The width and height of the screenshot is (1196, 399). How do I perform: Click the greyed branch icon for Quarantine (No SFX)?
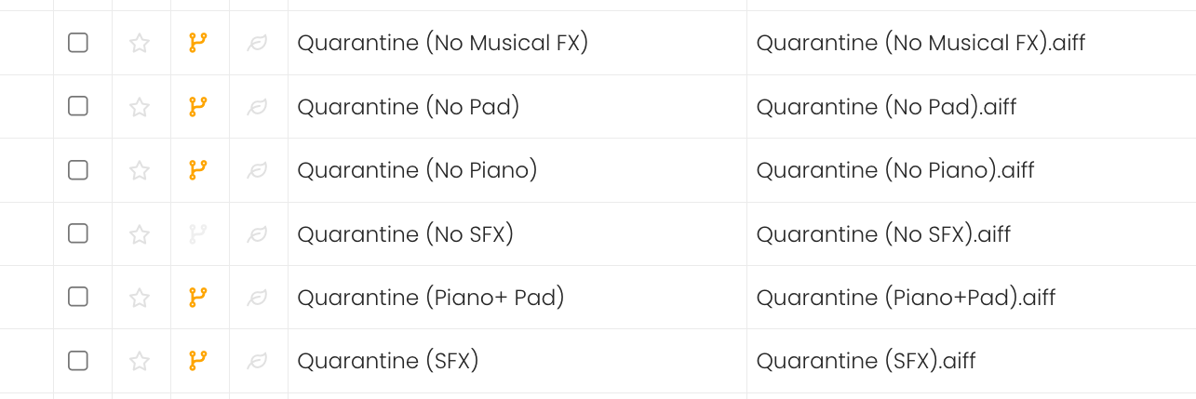(x=197, y=233)
